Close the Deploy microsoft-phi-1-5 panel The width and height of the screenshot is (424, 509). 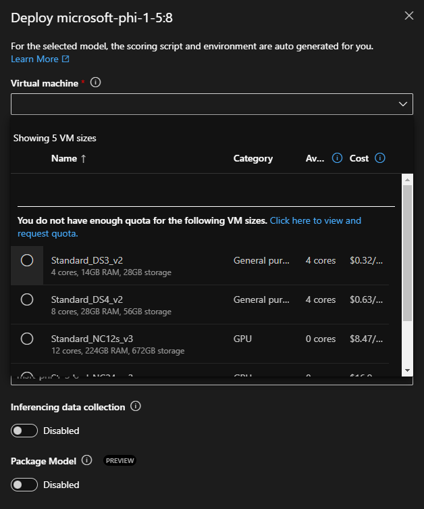pyautogui.click(x=408, y=16)
